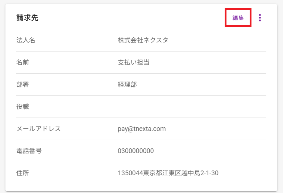Screen dimensions: 283x193
Task: Click the "pay" username in the email
Action: pyautogui.click(x=123, y=129)
